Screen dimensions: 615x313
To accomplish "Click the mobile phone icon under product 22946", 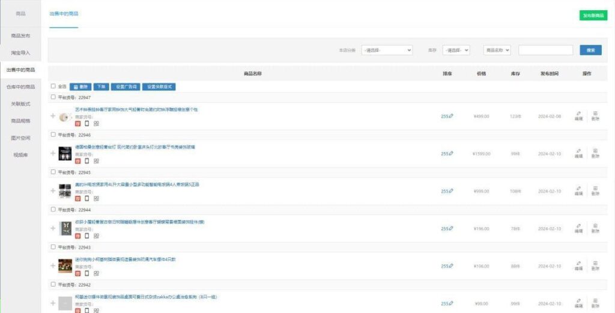I will pos(87,161).
